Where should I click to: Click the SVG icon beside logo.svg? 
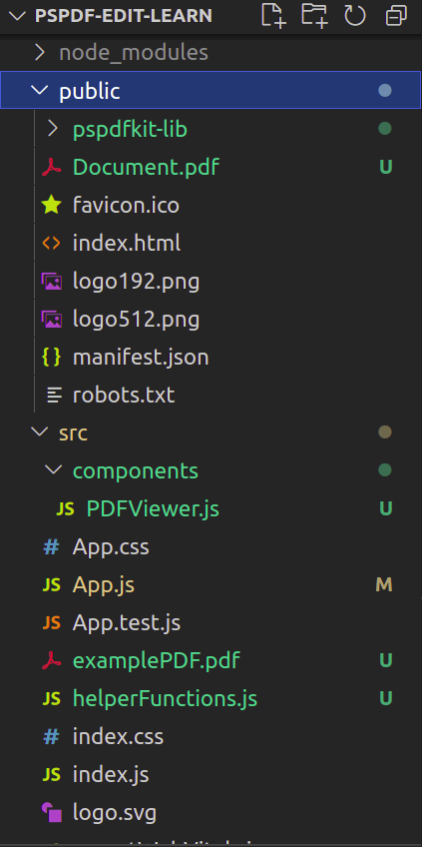pyautogui.click(x=51, y=812)
